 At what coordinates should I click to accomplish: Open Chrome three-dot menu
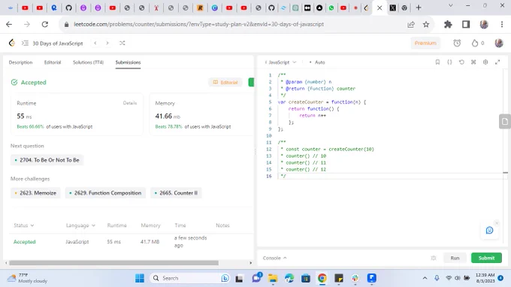point(502,25)
